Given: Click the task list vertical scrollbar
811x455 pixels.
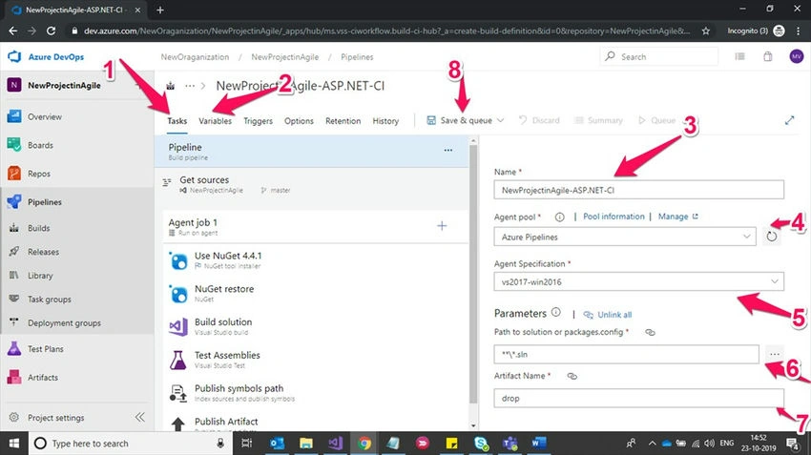Looking at the screenshot, I should click(473, 274).
